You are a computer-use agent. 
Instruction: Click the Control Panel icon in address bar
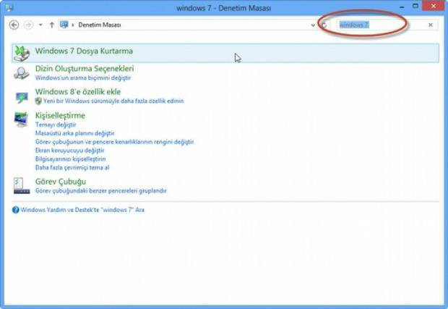tap(64, 25)
